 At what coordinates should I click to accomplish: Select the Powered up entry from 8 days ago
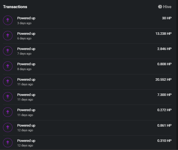(x=87, y=67)
